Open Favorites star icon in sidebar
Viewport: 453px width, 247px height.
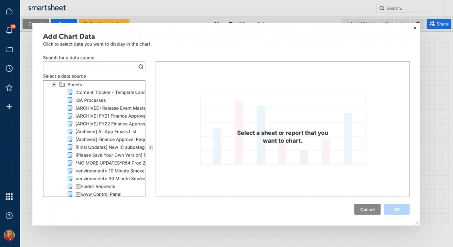pyautogui.click(x=9, y=88)
